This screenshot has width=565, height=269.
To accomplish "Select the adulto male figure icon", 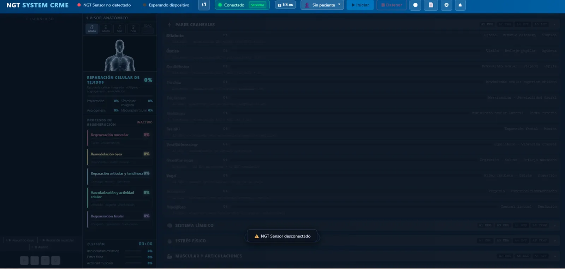I will 92,29.
